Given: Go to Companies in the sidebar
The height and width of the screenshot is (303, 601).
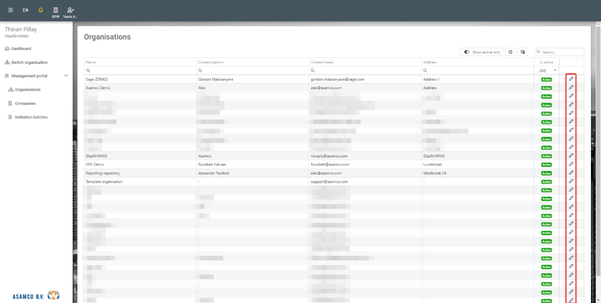Looking at the screenshot, I should click(x=25, y=103).
